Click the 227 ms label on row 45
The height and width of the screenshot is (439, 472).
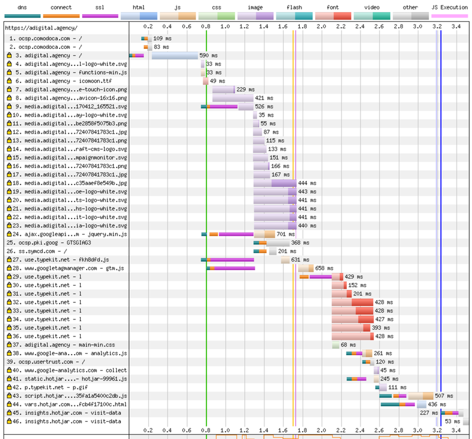429,413
